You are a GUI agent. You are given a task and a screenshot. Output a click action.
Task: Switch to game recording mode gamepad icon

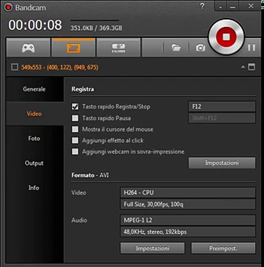click(x=28, y=48)
